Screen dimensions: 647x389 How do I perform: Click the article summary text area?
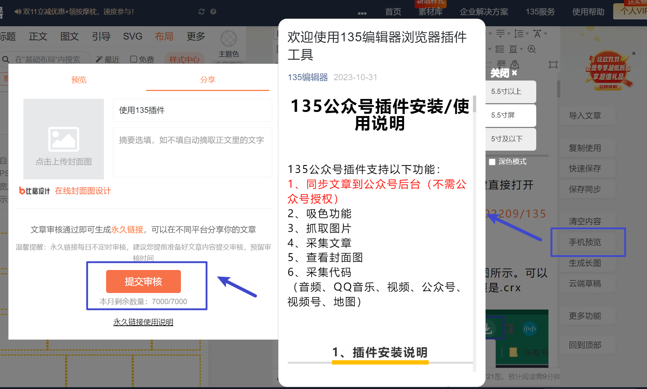pos(192,152)
